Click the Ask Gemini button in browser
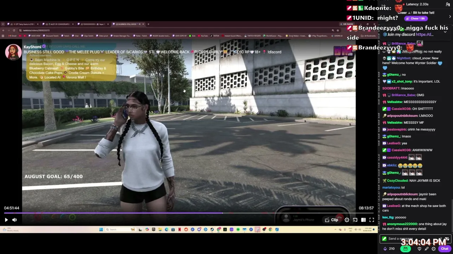The height and width of the screenshot is (254, 453). [x=347, y=24]
